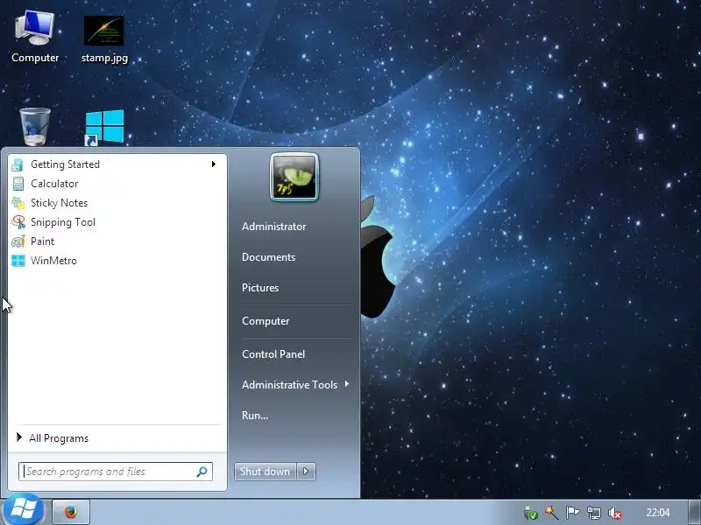Click the Show desktop button
The height and width of the screenshot is (525, 701).
pyautogui.click(x=694, y=512)
